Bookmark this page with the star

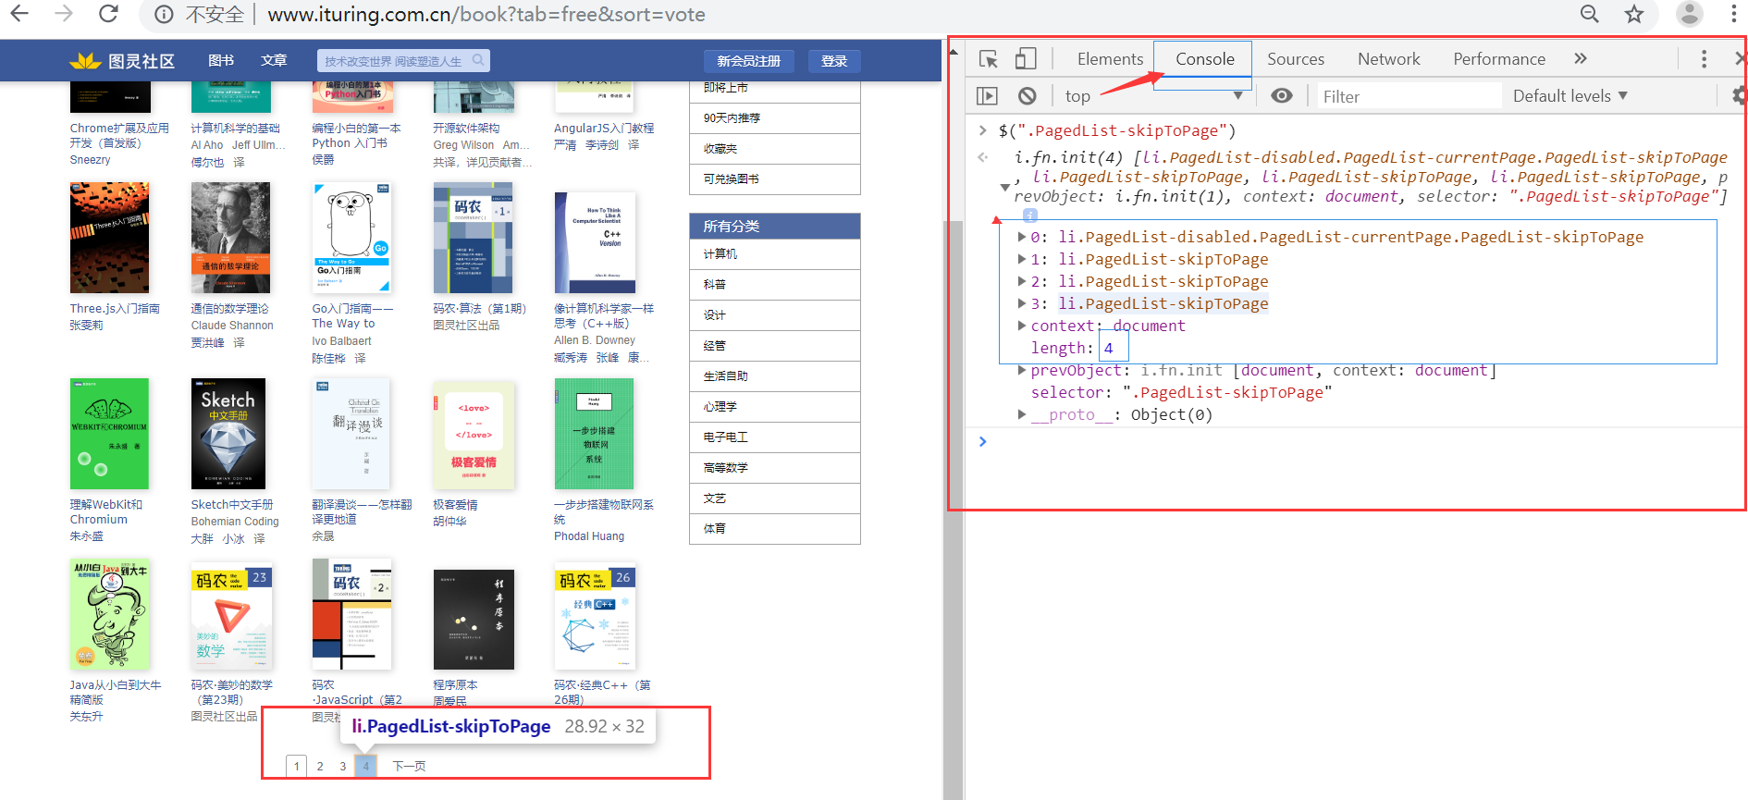[x=1634, y=14]
